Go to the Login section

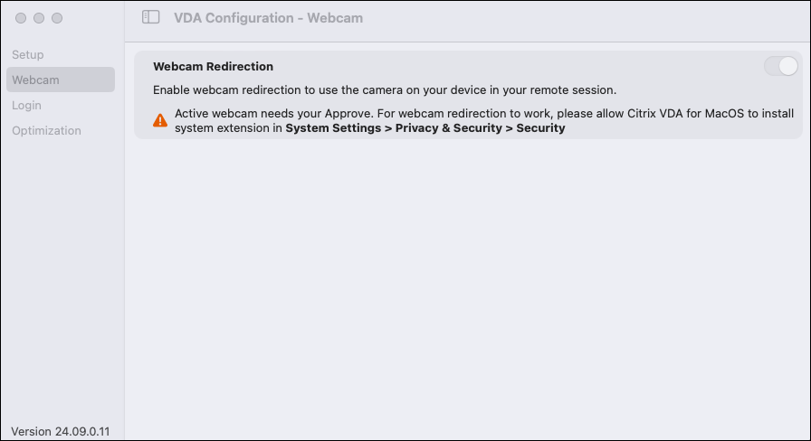pos(27,106)
